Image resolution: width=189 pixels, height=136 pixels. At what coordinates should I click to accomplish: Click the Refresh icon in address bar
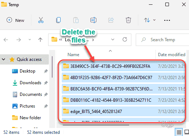click(x=125, y=39)
